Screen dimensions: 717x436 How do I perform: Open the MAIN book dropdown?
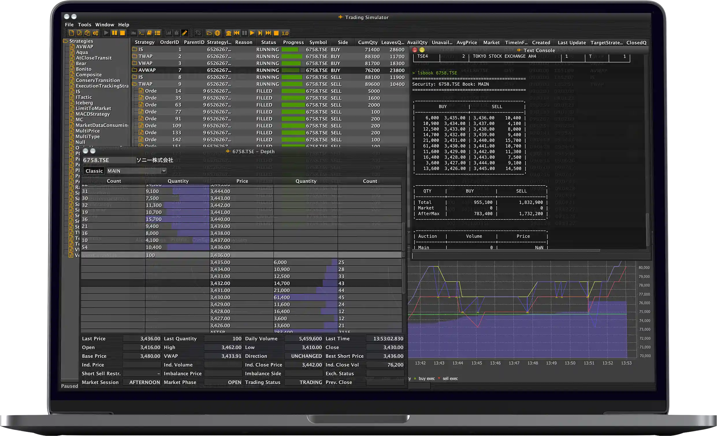[164, 171]
